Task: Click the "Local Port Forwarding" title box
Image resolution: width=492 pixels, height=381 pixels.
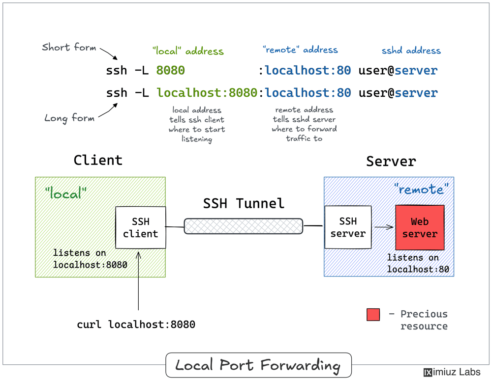Action: 259,365
